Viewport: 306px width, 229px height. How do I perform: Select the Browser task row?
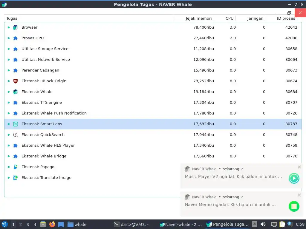point(153,27)
